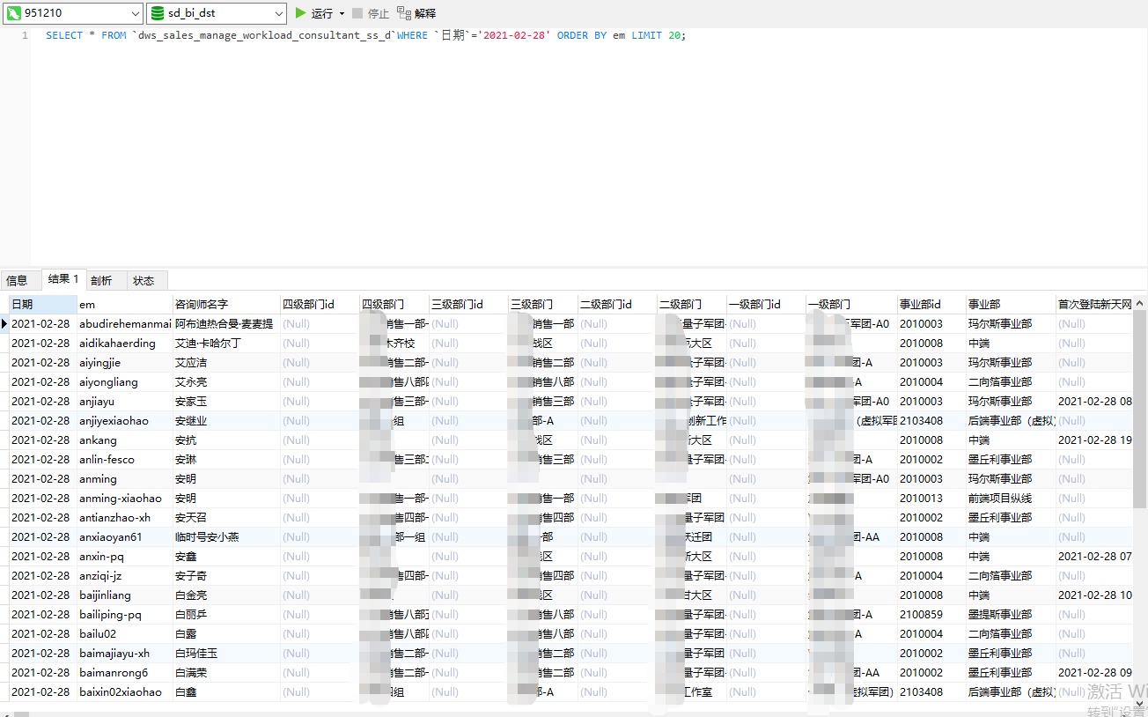Select the name cell 艾迪·卡哈尔丁
Viewport: 1148px width, 717px height.
pos(226,344)
